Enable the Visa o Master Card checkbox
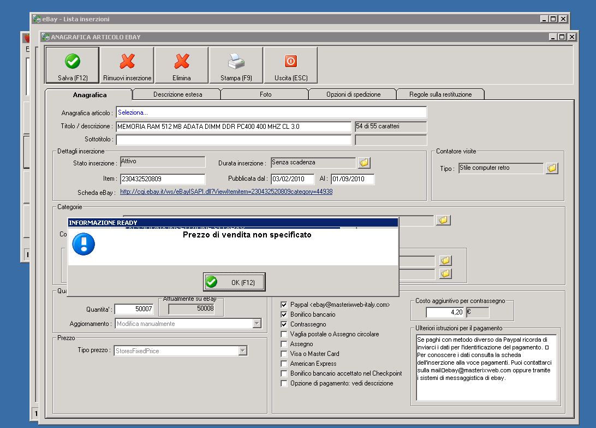 pos(284,354)
